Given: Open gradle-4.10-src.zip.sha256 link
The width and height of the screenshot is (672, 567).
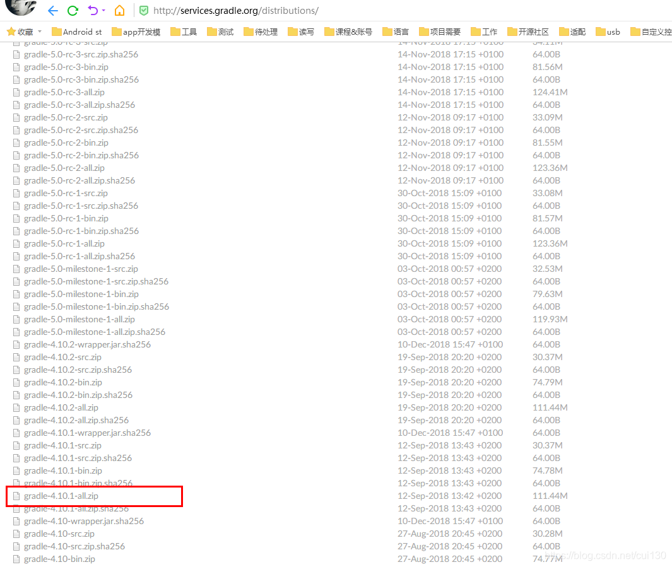Looking at the screenshot, I should [74, 546].
